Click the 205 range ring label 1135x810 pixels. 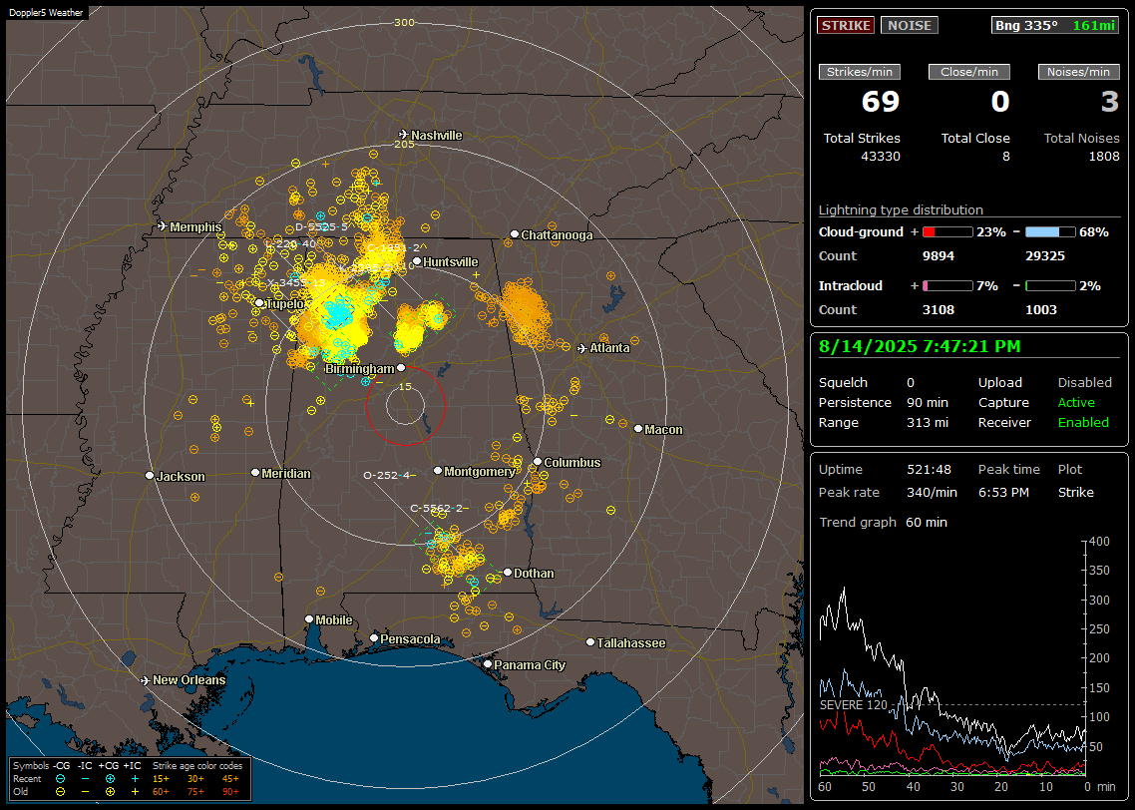404,144
